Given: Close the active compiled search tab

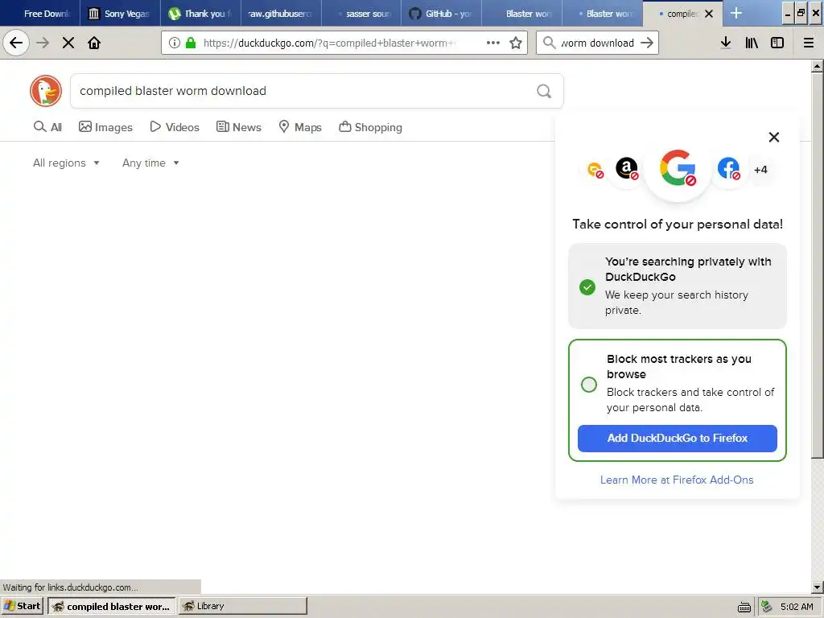Looking at the screenshot, I should click(x=709, y=14).
